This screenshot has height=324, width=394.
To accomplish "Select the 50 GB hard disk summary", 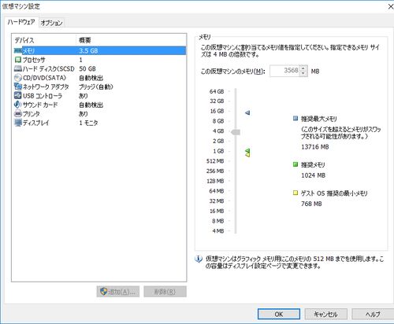I will [87, 68].
